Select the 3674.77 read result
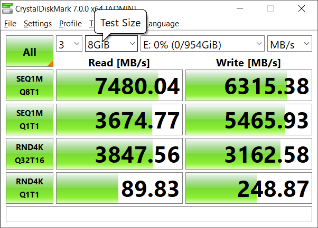Screen dimensions: 318x228 [x=119, y=120]
